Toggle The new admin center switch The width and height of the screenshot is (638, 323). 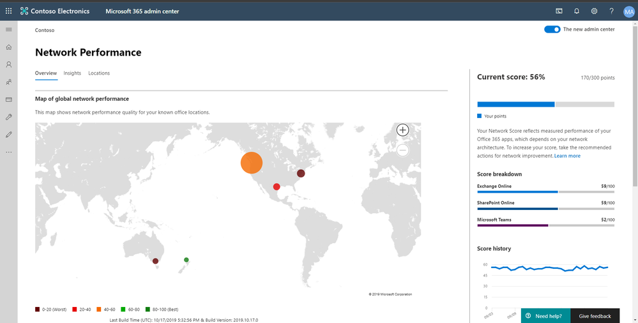[552, 29]
